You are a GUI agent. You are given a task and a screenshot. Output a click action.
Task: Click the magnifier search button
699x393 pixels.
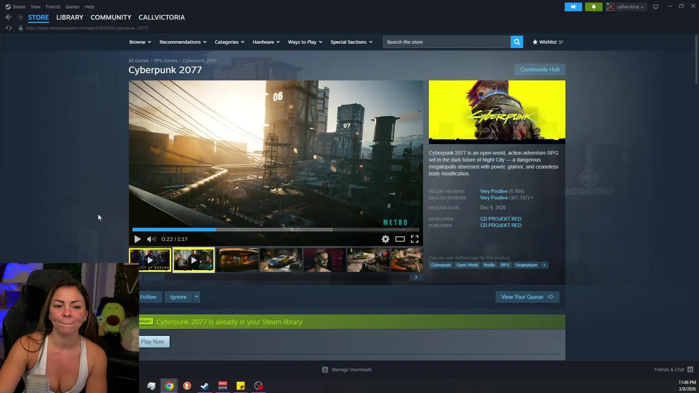click(x=517, y=42)
